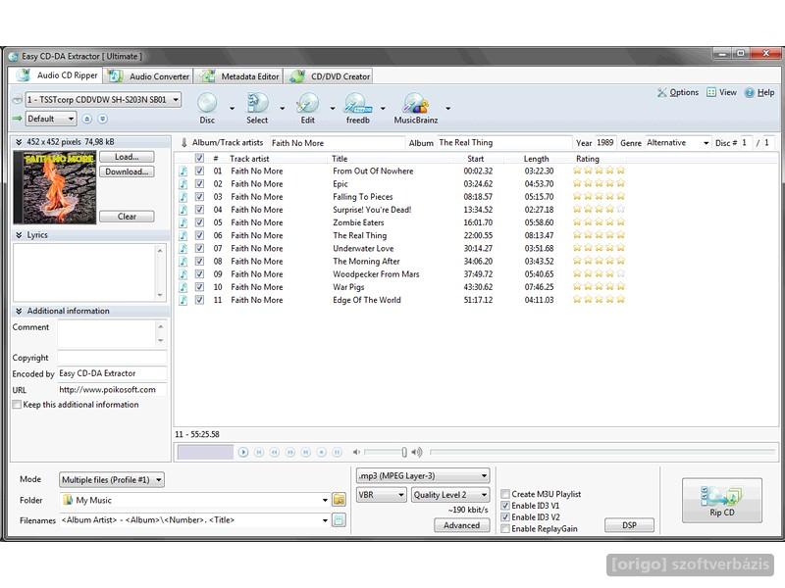Click the Help icon
Viewport: 785px width, 588px height.
click(750, 92)
